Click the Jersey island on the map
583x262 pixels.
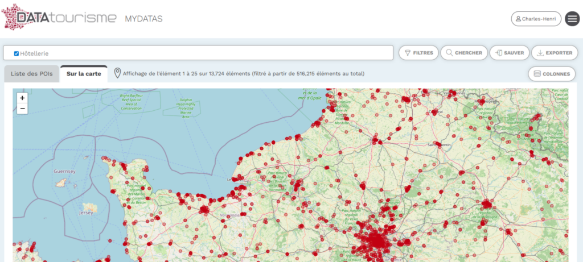click(x=88, y=209)
